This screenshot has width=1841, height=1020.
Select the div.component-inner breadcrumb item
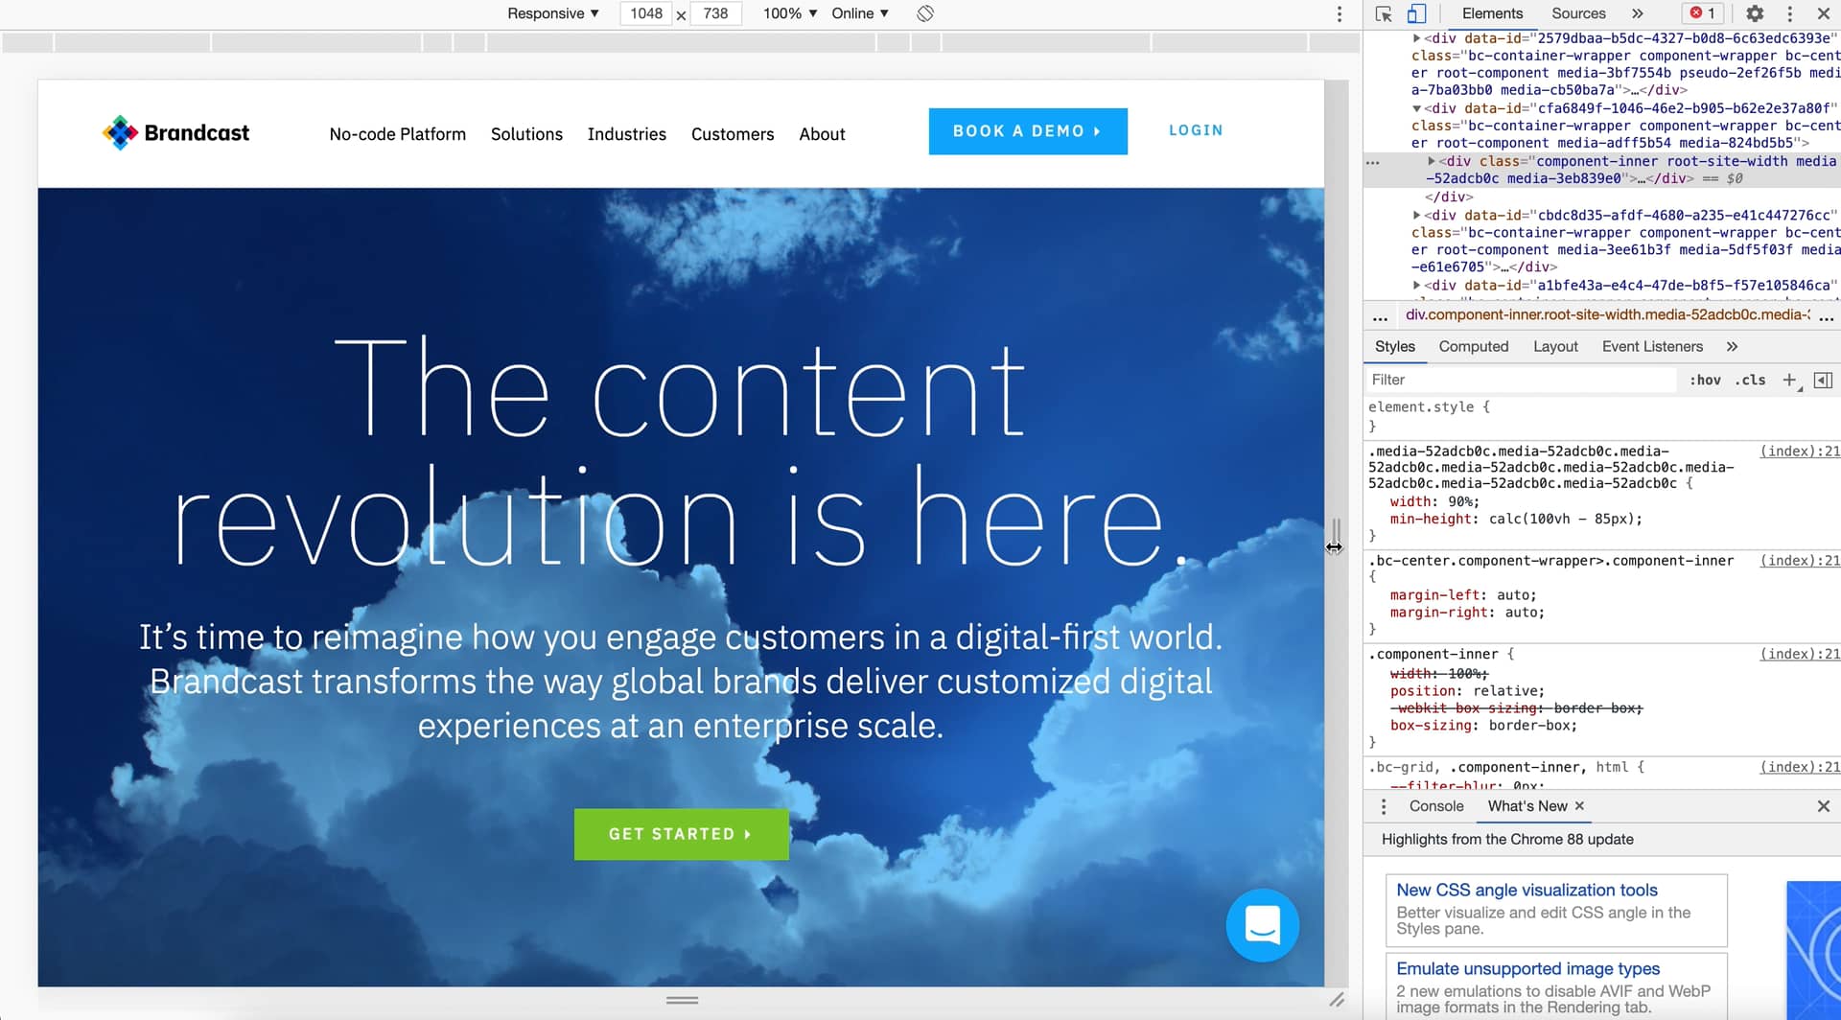(x=1607, y=315)
